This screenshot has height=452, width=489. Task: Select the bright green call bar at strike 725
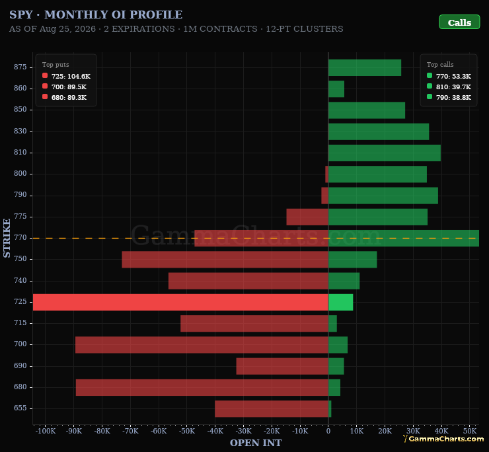[340, 302]
